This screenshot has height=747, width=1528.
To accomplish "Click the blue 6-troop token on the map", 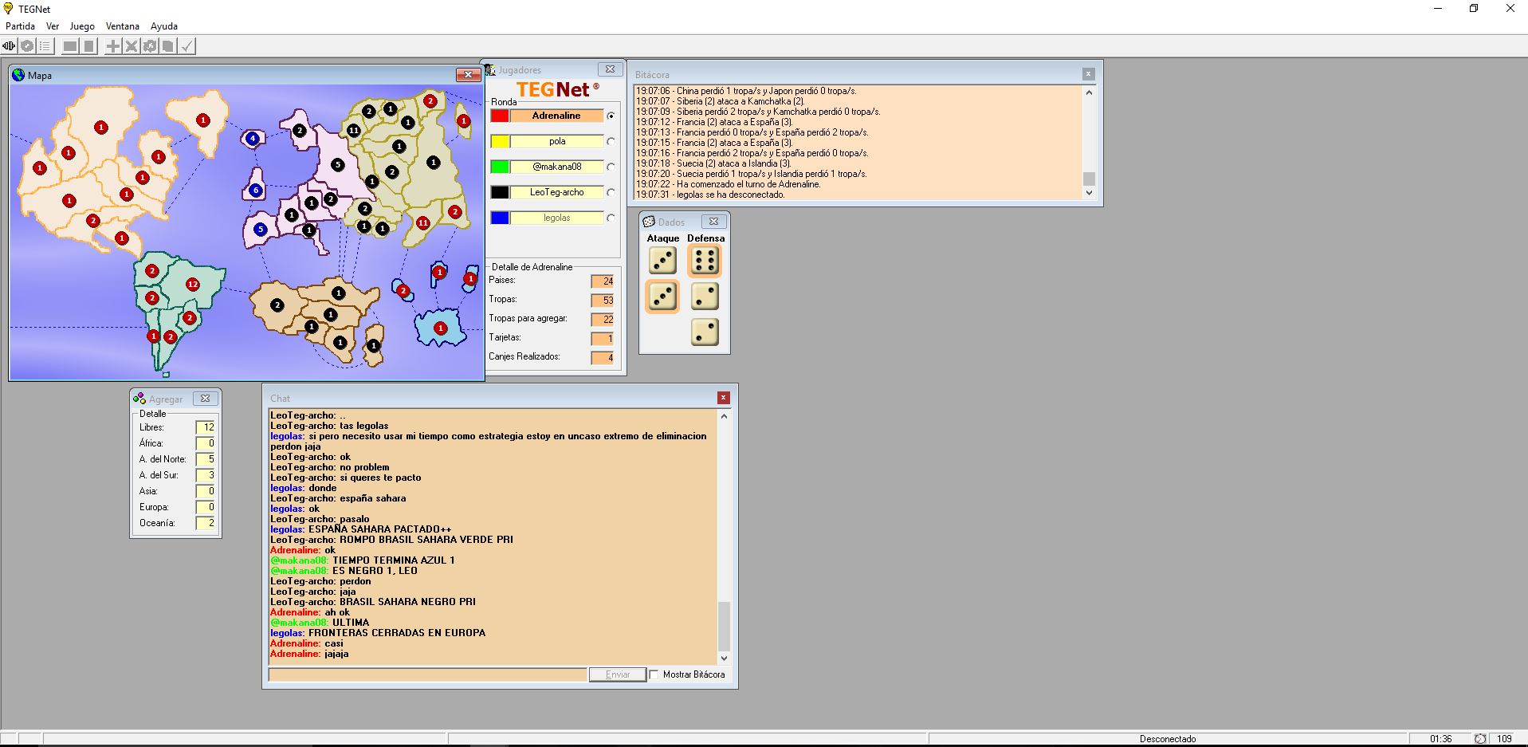I will coord(255,191).
